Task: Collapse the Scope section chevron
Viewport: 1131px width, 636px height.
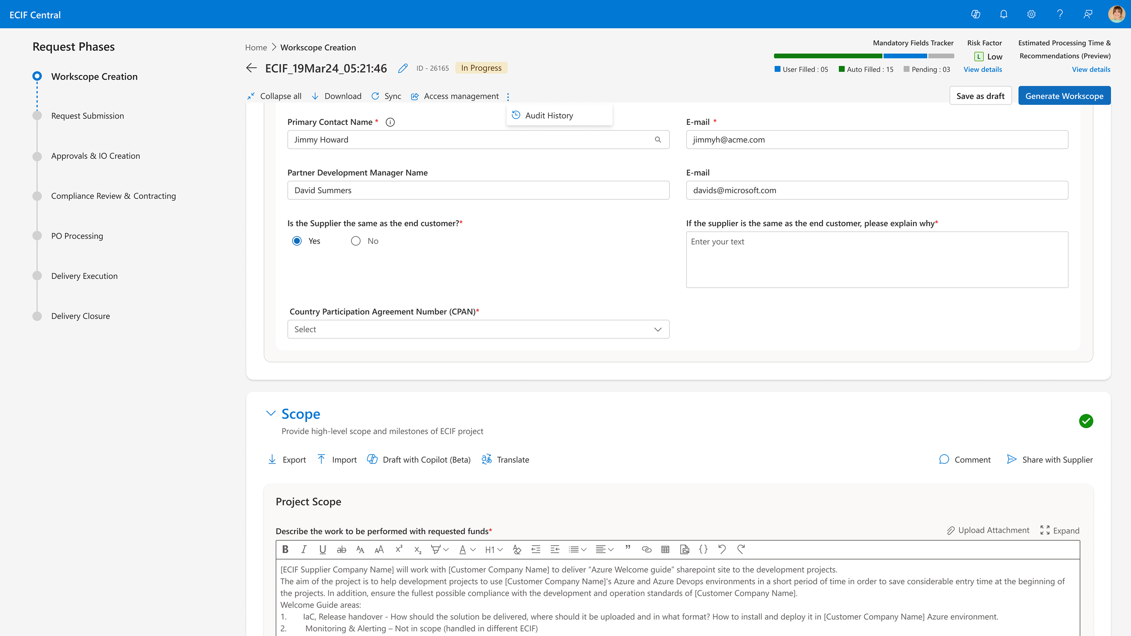Action: pos(271,413)
